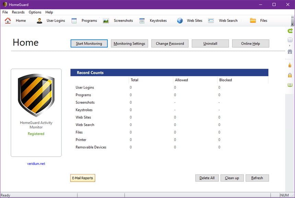Select the Web Sites row label in table
The width and height of the screenshot is (295, 198).
tap(83, 117)
